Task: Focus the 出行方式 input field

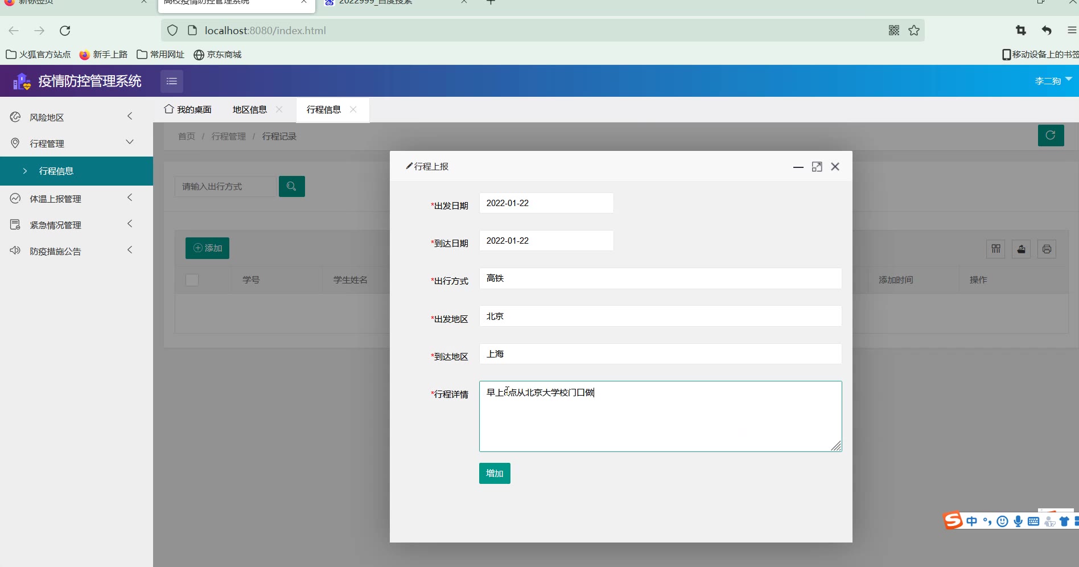Action: click(661, 278)
